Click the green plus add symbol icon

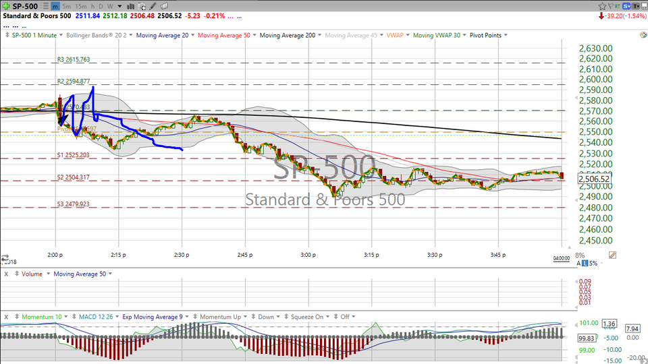point(7,6)
